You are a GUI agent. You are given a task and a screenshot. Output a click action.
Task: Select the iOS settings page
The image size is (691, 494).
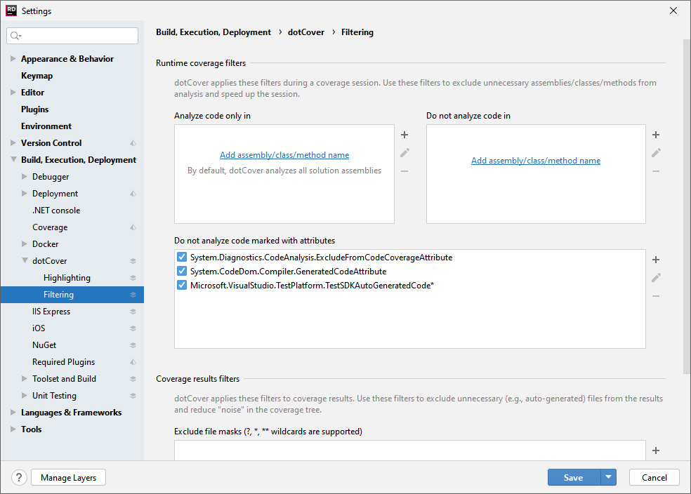tap(39, 328)
